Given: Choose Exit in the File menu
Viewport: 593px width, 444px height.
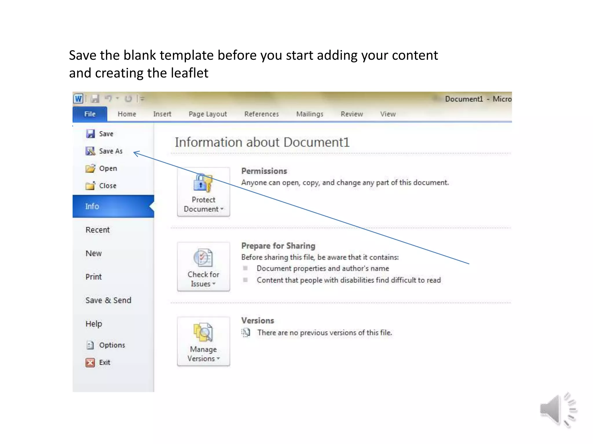Looking at the screenshot, I should coord(105,362).
